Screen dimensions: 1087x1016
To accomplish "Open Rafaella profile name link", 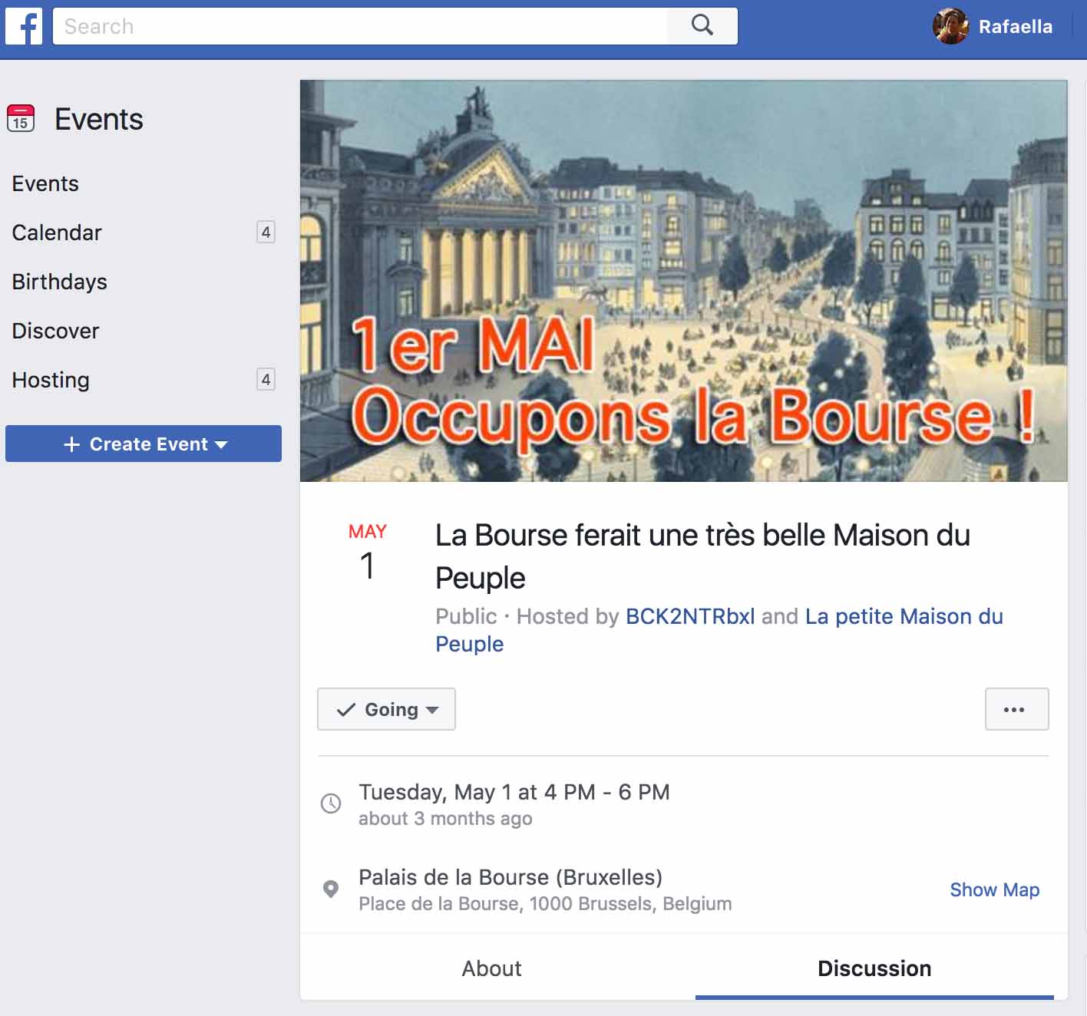I will (1015, 27).
